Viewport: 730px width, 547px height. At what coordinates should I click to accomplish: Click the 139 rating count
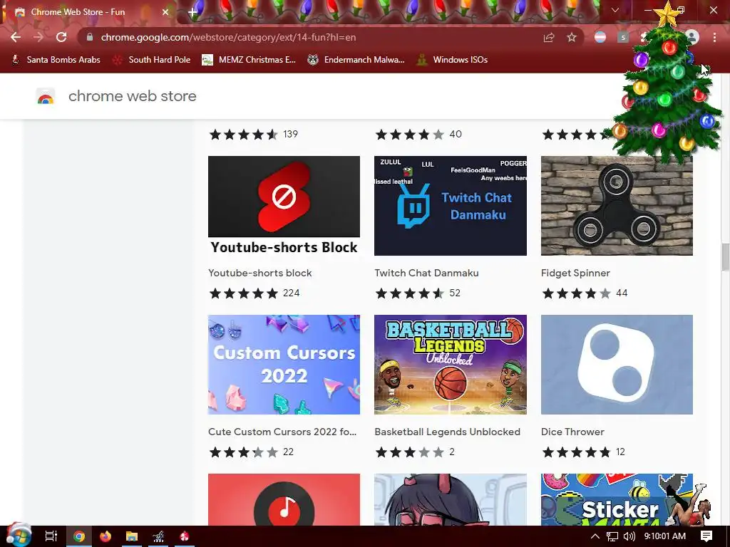(x=290, y=134)
